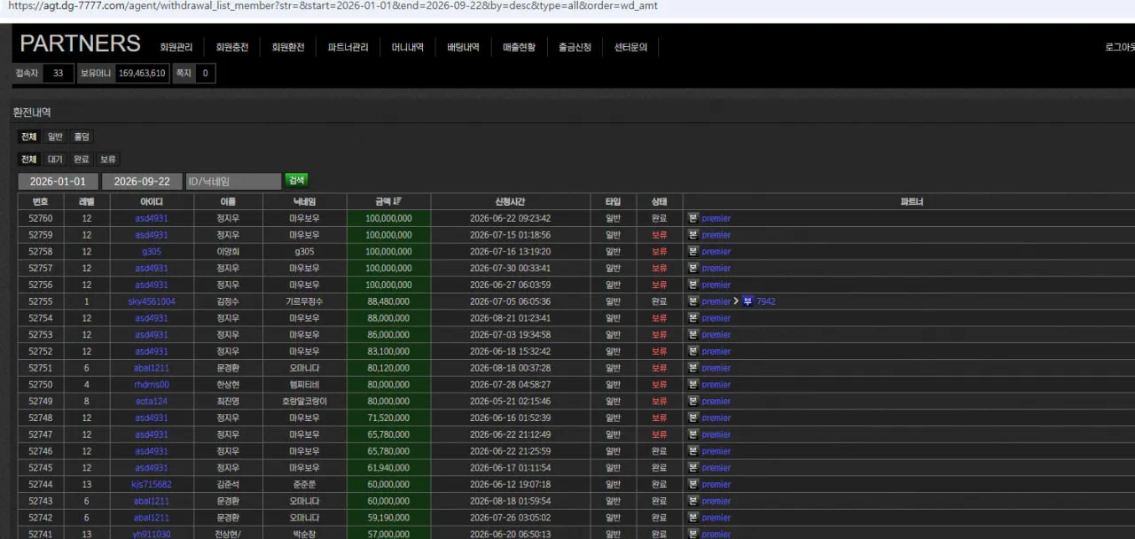Open member ID link sky4561004
Screen dimensions: 1135x539
152,301
